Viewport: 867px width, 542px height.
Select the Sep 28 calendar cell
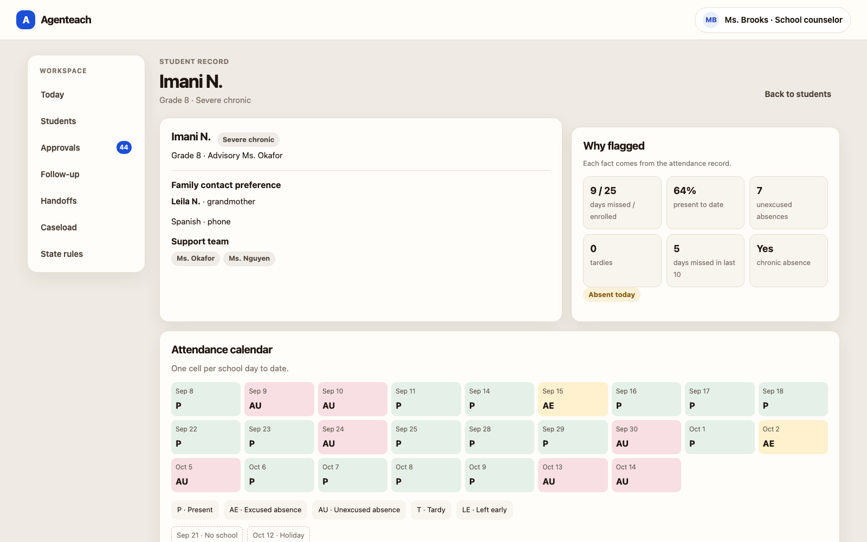pyautogui.click(x=500, y=437)
